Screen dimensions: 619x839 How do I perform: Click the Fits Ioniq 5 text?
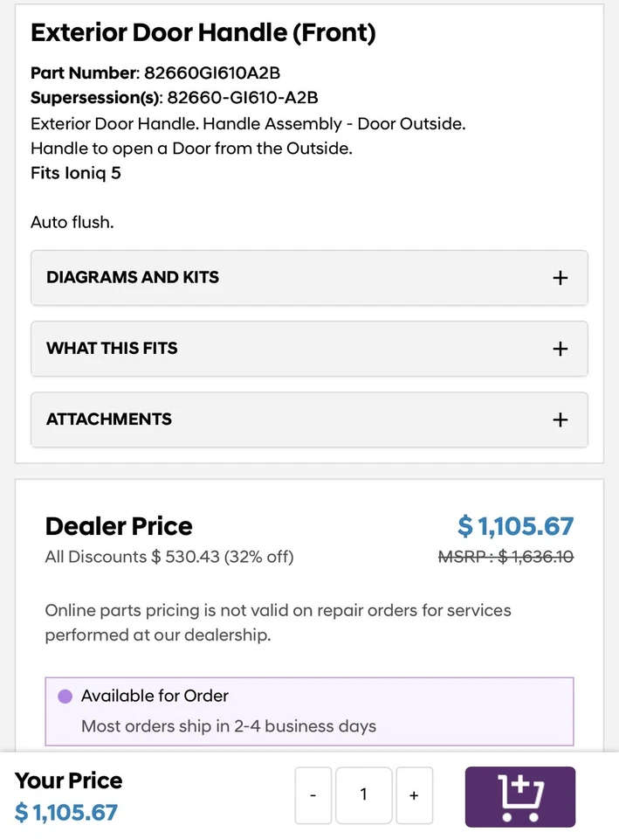[x=76, y=173]
